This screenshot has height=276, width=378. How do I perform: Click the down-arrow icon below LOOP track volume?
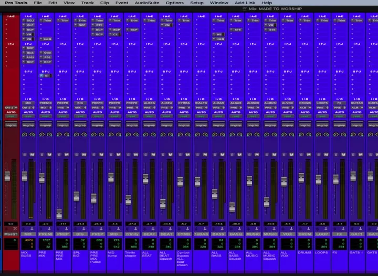(x=325, y=229)
